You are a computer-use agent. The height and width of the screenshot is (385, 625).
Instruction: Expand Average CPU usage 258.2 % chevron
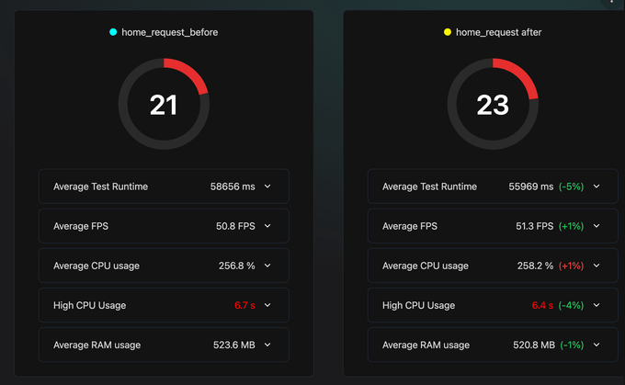(597, 266)
